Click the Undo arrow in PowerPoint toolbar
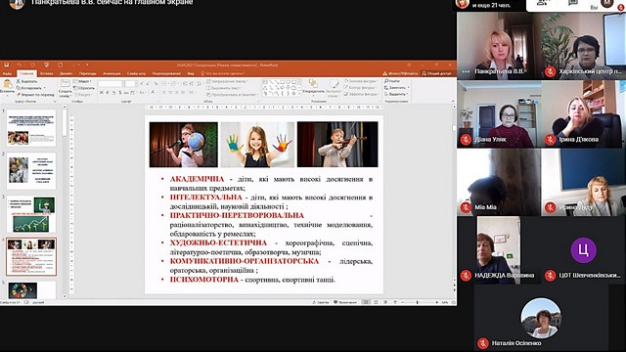 click(x=19, y=66)
